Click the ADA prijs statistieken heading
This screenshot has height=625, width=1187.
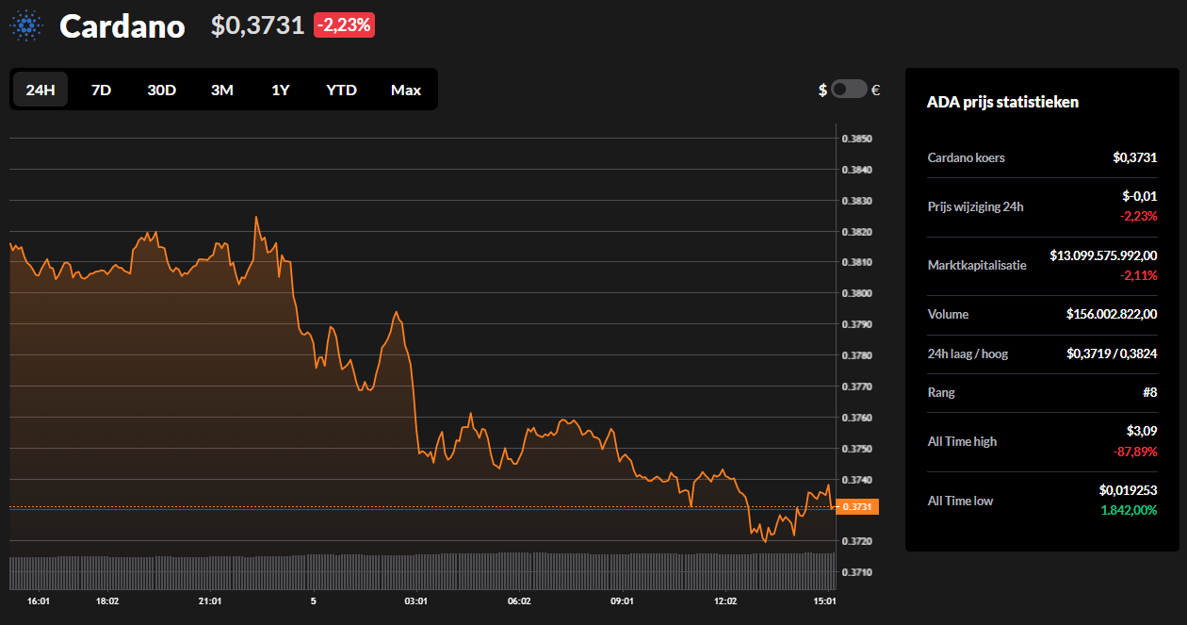point(1002,102)
